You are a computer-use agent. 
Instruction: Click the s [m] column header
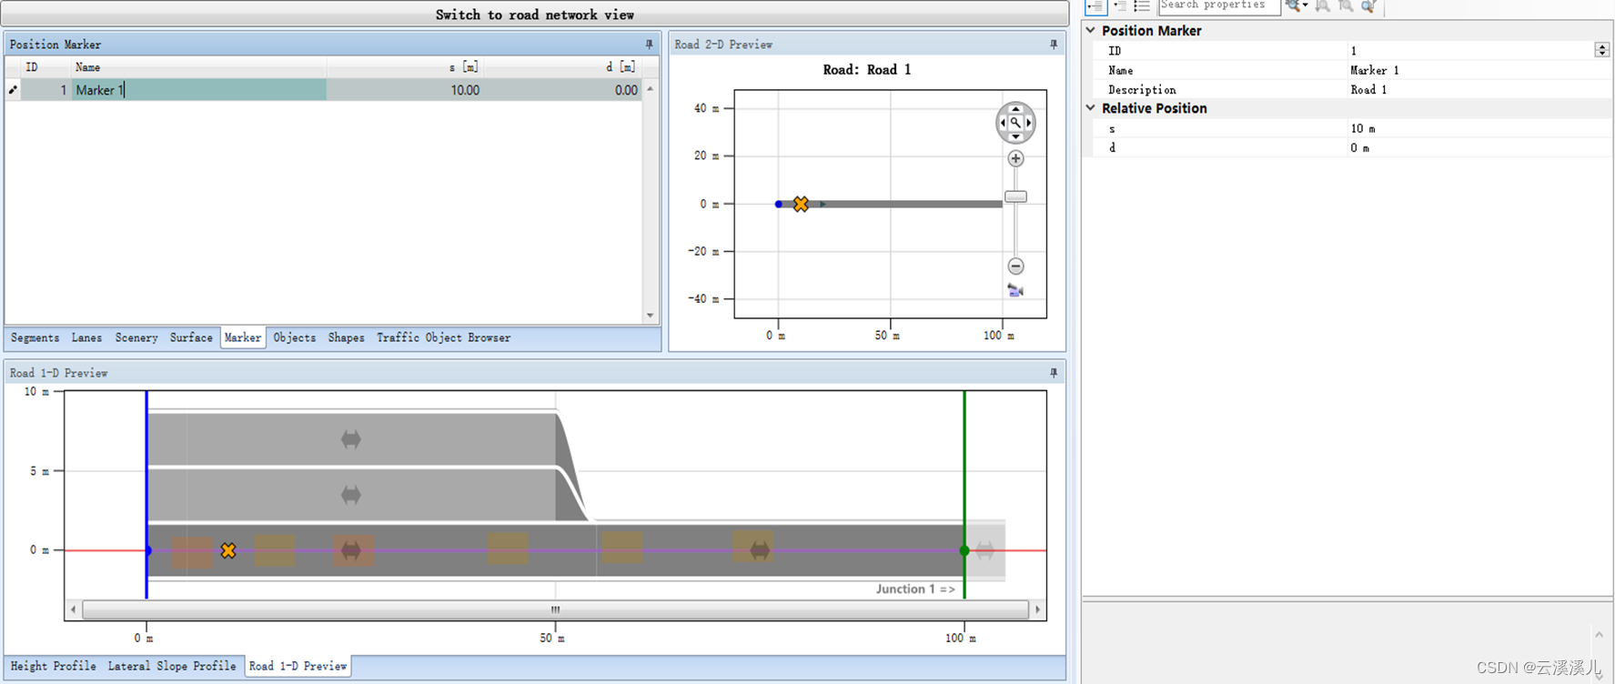click(404, 66)
